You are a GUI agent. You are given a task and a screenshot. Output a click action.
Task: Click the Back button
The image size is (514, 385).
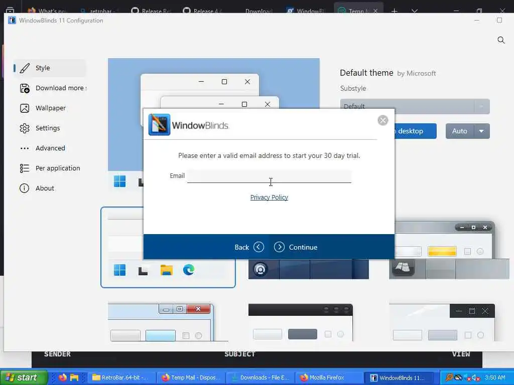(x=249, y=247)
